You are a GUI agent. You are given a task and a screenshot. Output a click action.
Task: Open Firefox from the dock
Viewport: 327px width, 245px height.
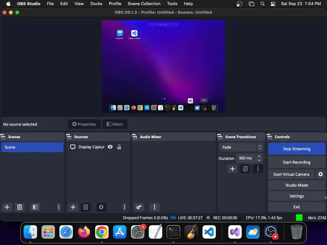pyautogui.click(x=84, y=232)
